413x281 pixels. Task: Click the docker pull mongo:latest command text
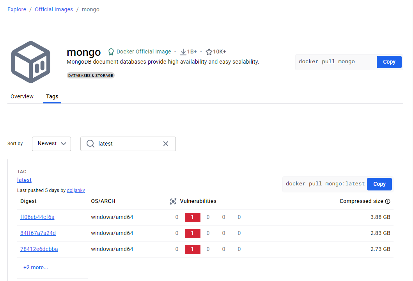[x=325, y=184]
